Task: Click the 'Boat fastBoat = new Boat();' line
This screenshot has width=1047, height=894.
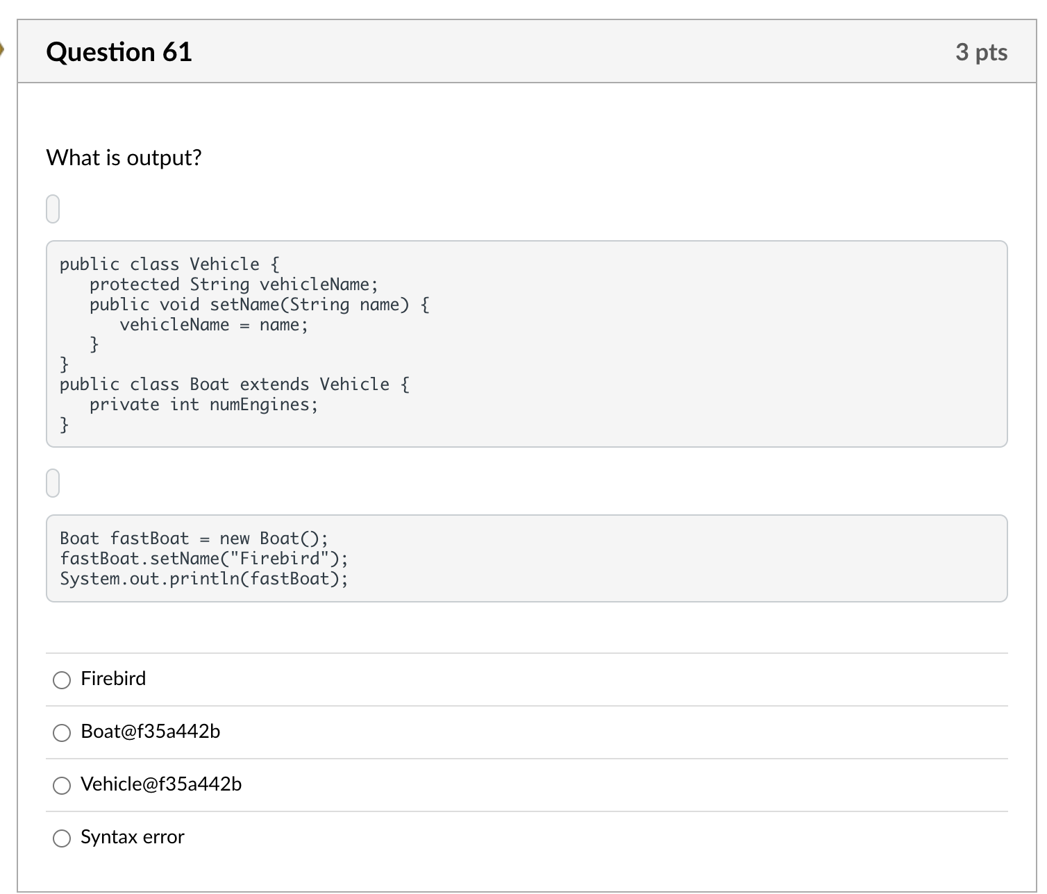Action: [x=194, y=539]
